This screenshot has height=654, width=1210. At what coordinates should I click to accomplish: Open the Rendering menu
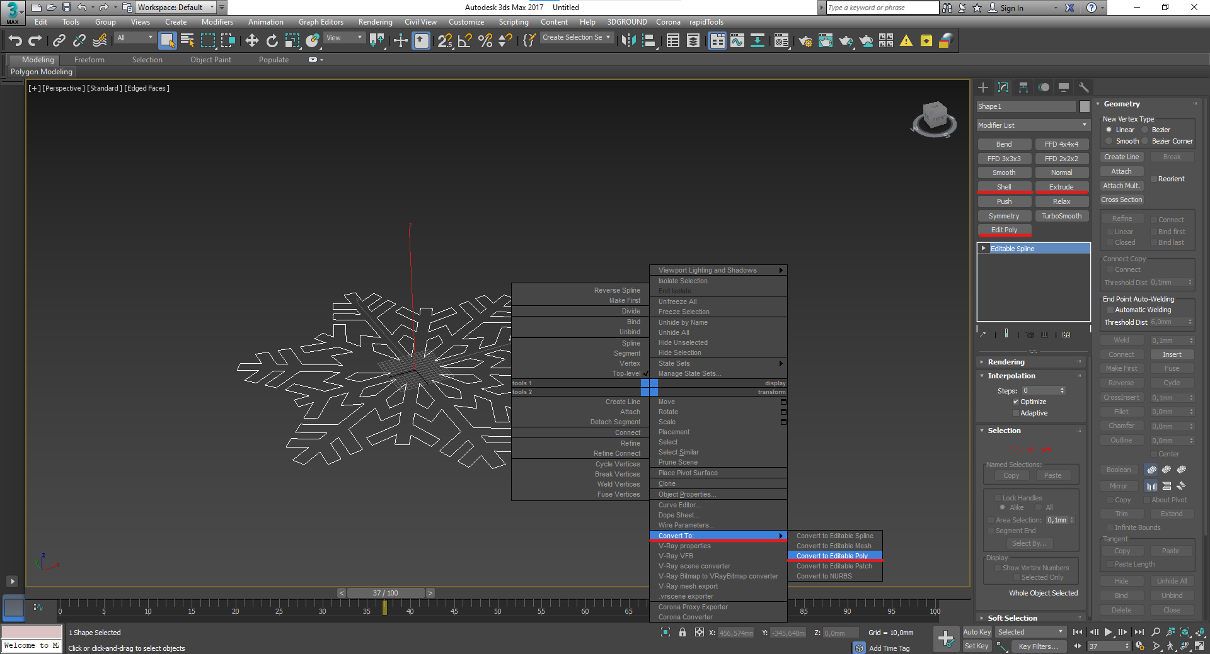pyautogui.click(x=375, y=22)
